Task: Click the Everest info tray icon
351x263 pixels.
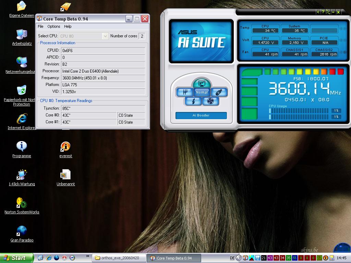Action: coord(326,258)
